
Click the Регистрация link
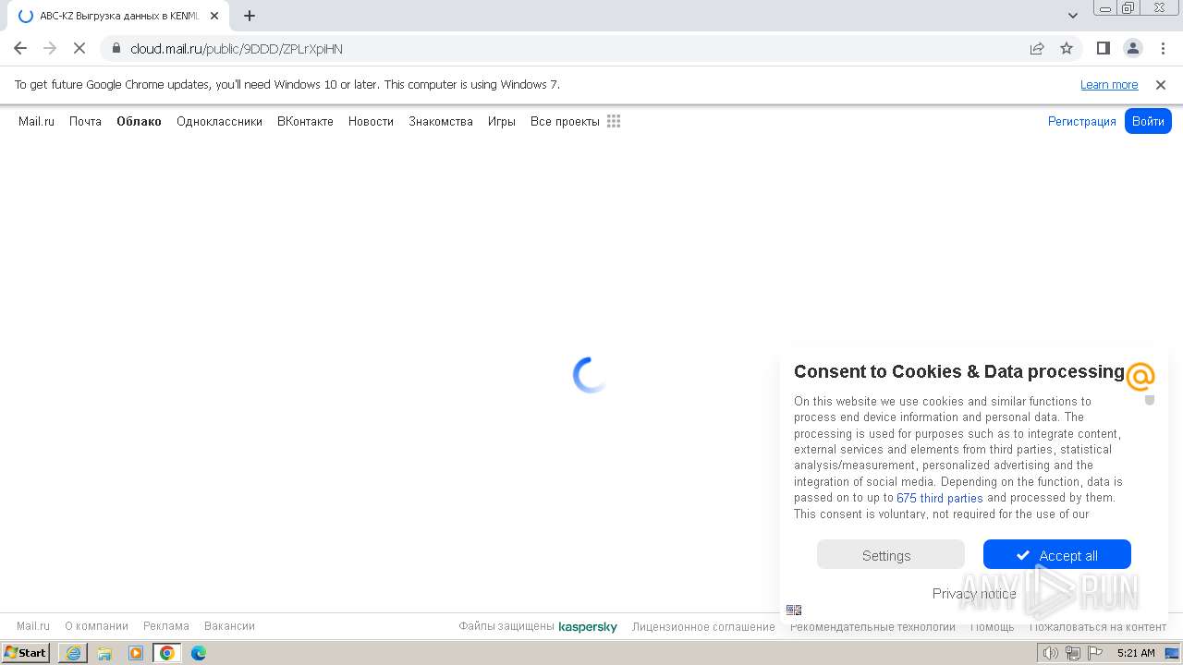coord(1082,121)
